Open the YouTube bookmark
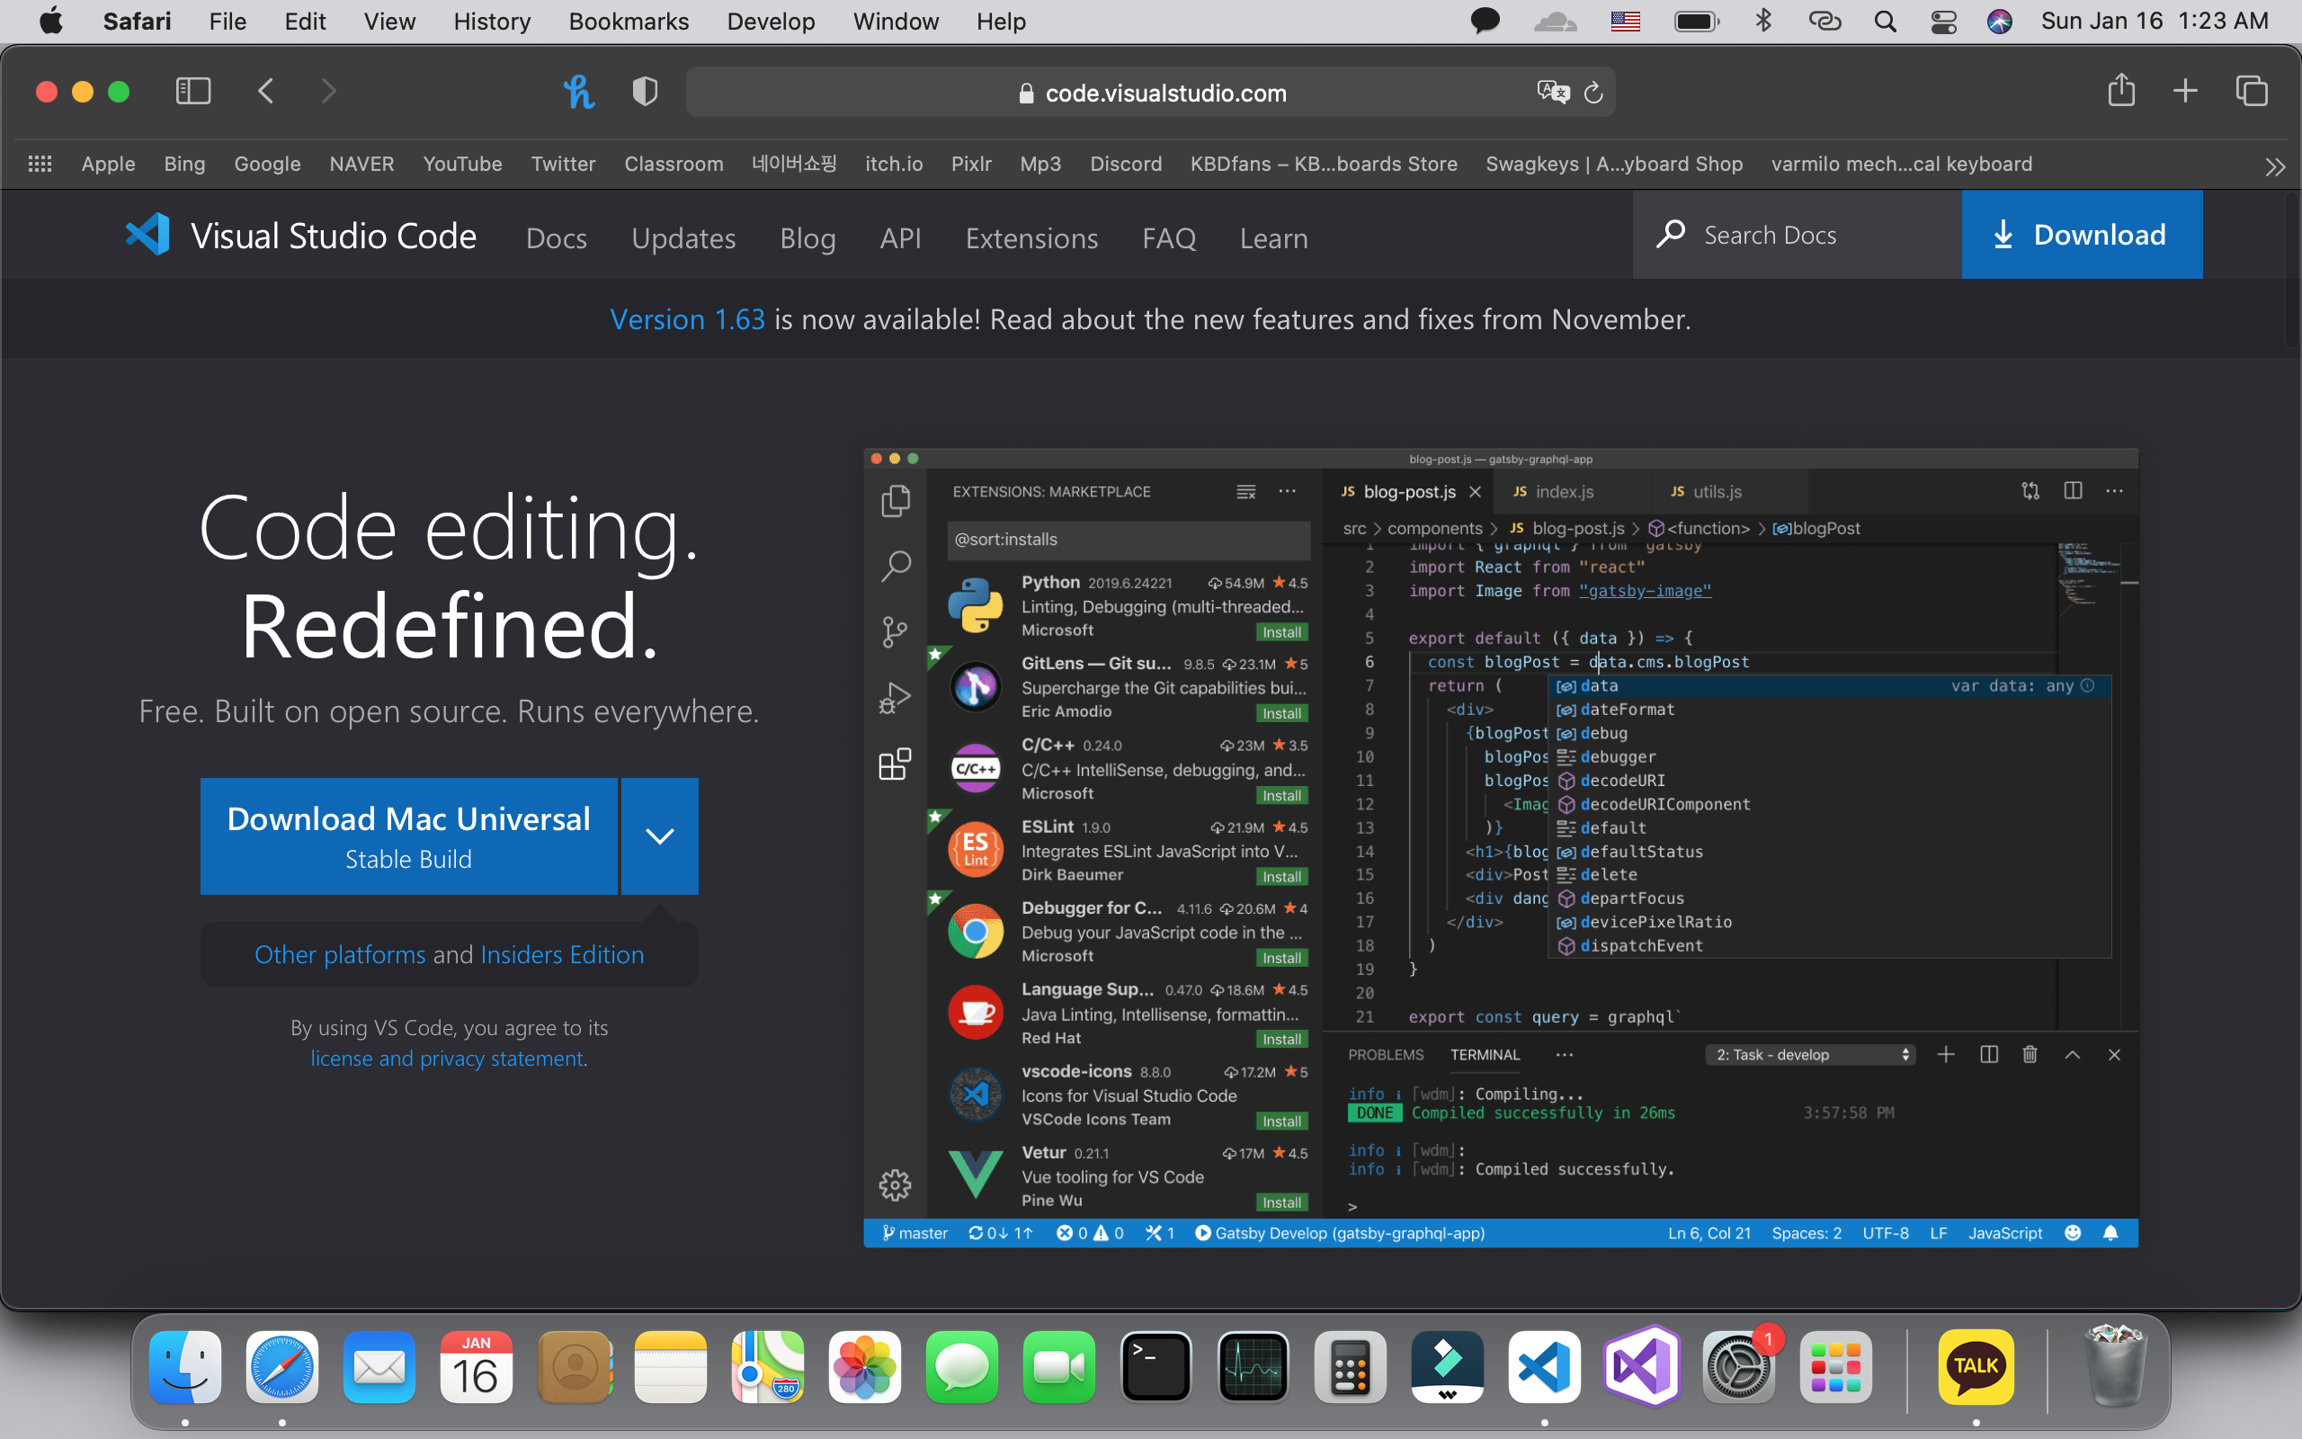The width and height of the screenshot is (2302, 1439). pos(462,164)
